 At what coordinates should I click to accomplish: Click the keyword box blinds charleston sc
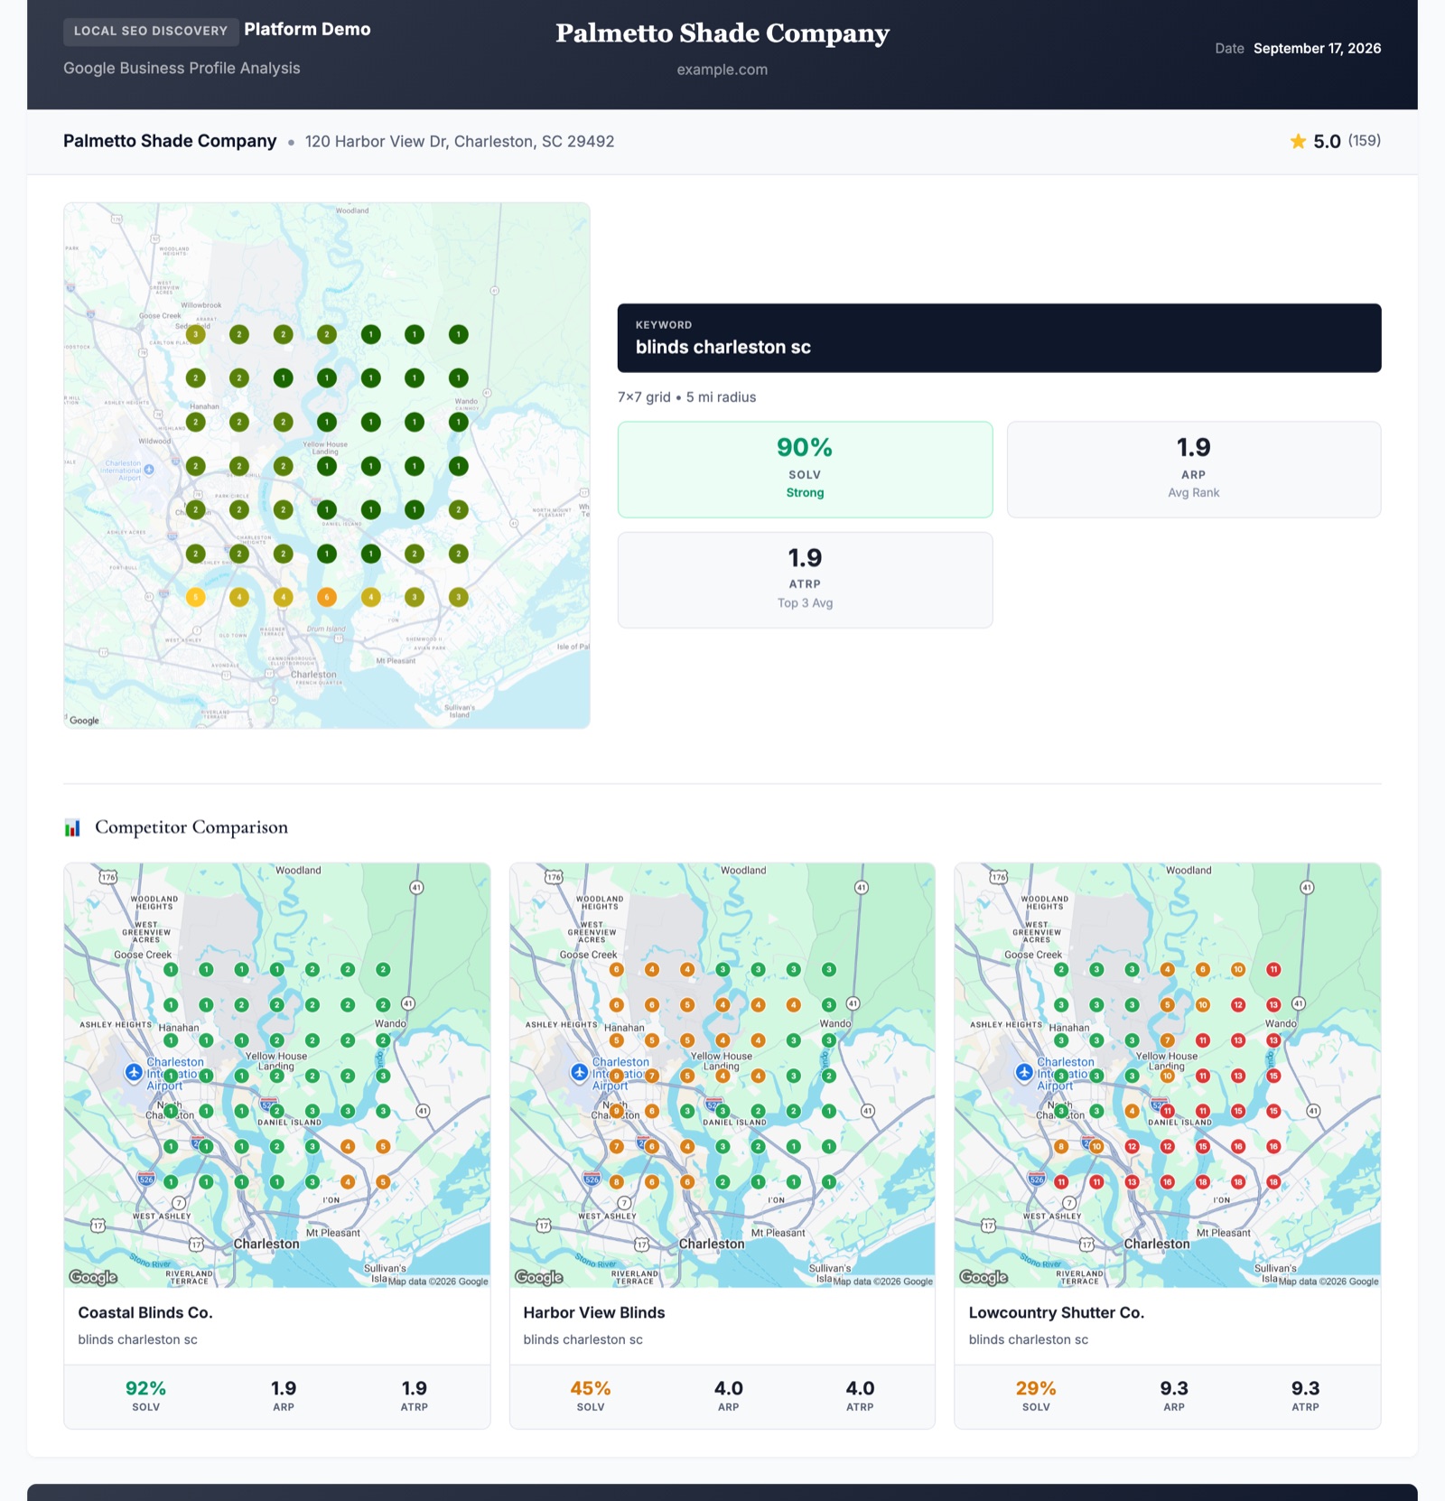(x=999, y=338)
